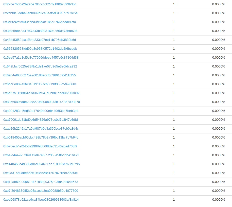The width and height of the screenshot is (232, 207).
Task: Select 0.0000% in the 0x5ee57a1d1c row
Action: click(219, 58)
